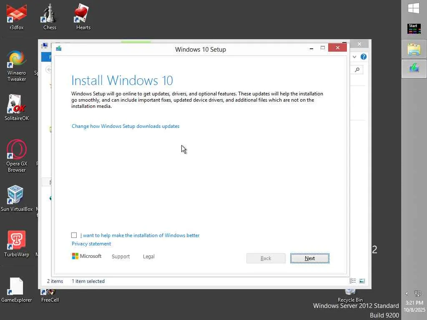Open the Chess desktop shortcut

click(50, 17)
